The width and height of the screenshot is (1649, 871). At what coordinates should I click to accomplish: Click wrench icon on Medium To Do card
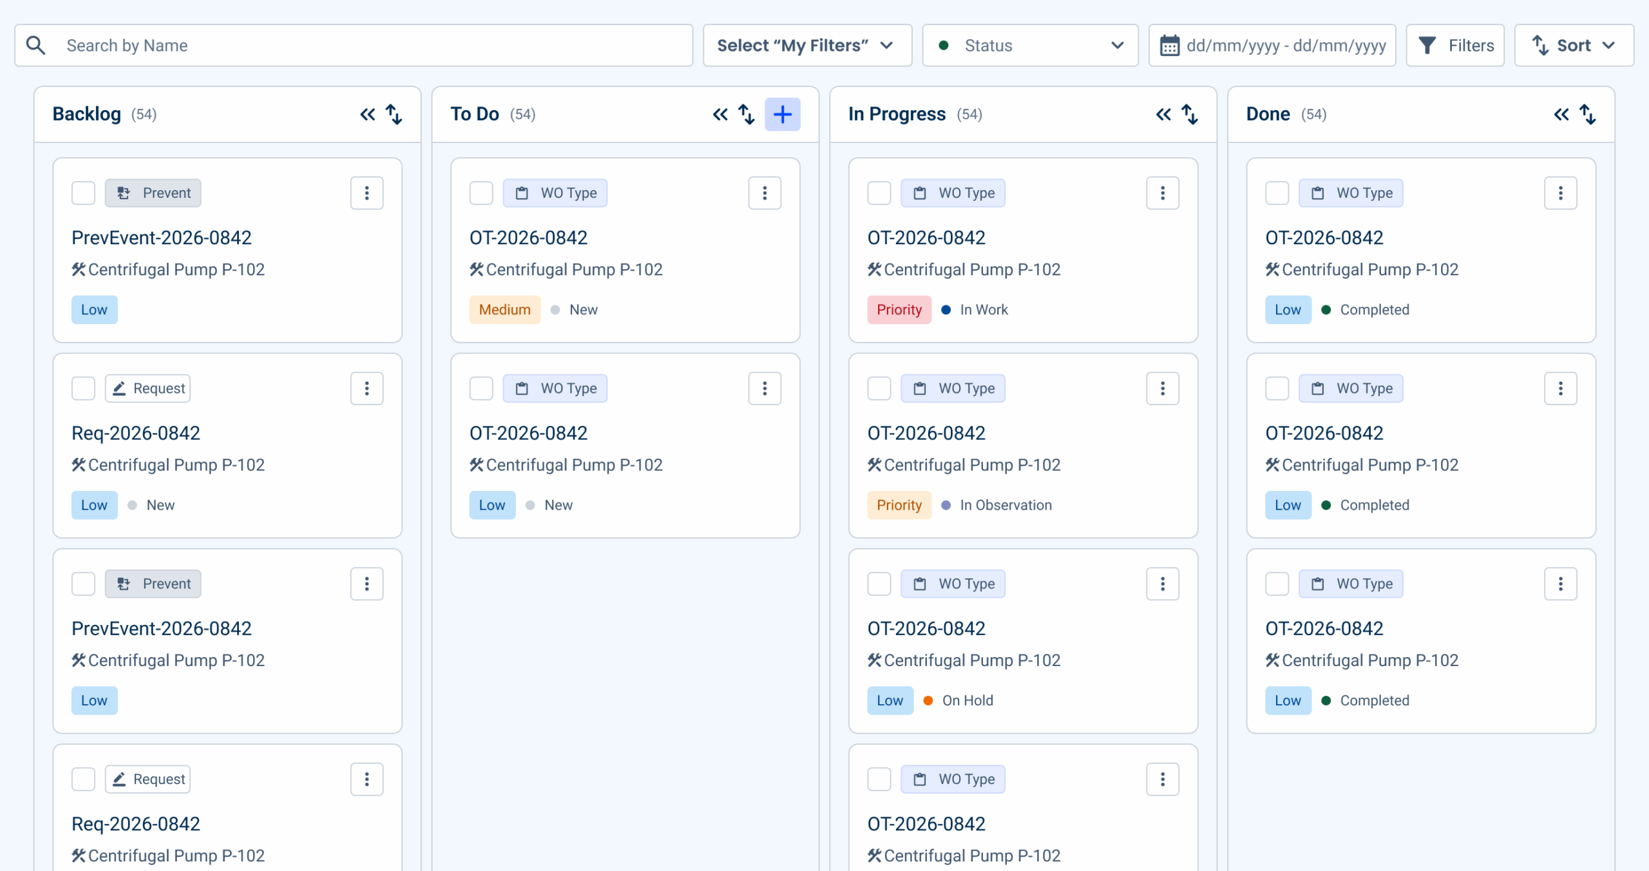[477, 269]
